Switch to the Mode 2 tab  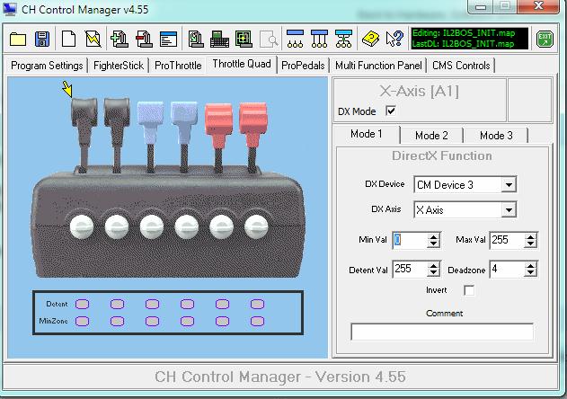pos(431,136)
